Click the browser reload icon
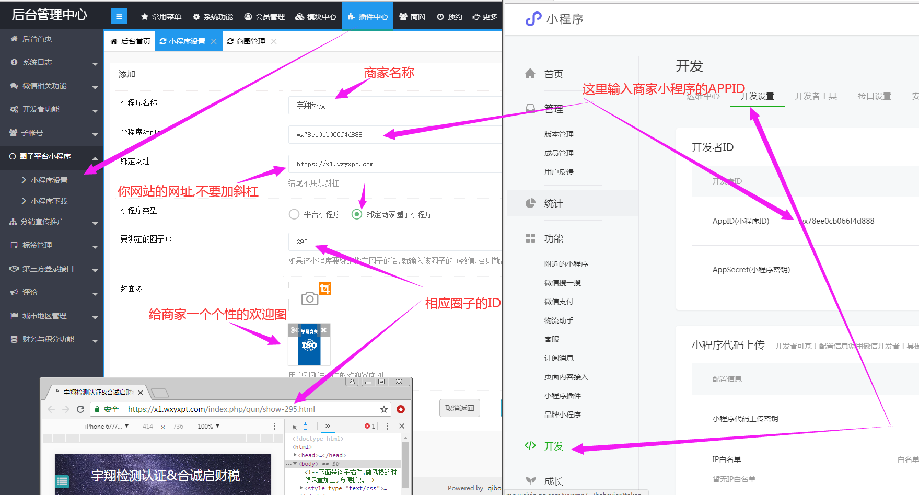The height and width of the screenshot is (495, 919). click(80, 409)
